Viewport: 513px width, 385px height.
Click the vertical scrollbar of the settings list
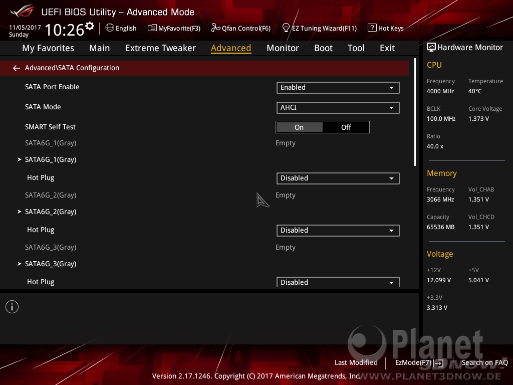pos(415,112)
